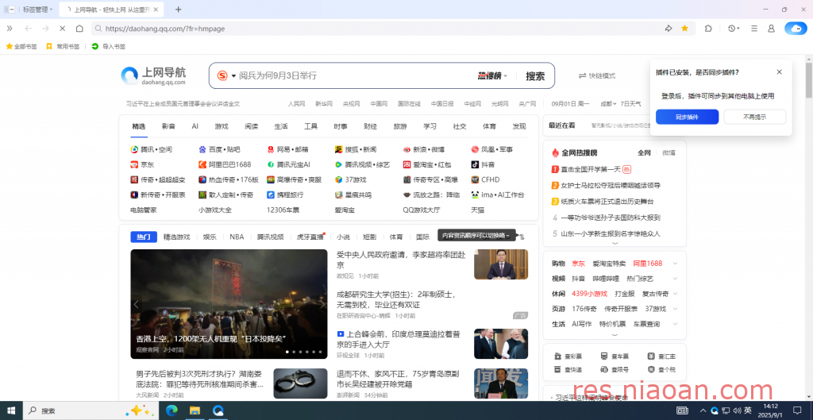Open 标签管理 tab management dropdown
Screen dimensions: 813x420
point(38,10)
